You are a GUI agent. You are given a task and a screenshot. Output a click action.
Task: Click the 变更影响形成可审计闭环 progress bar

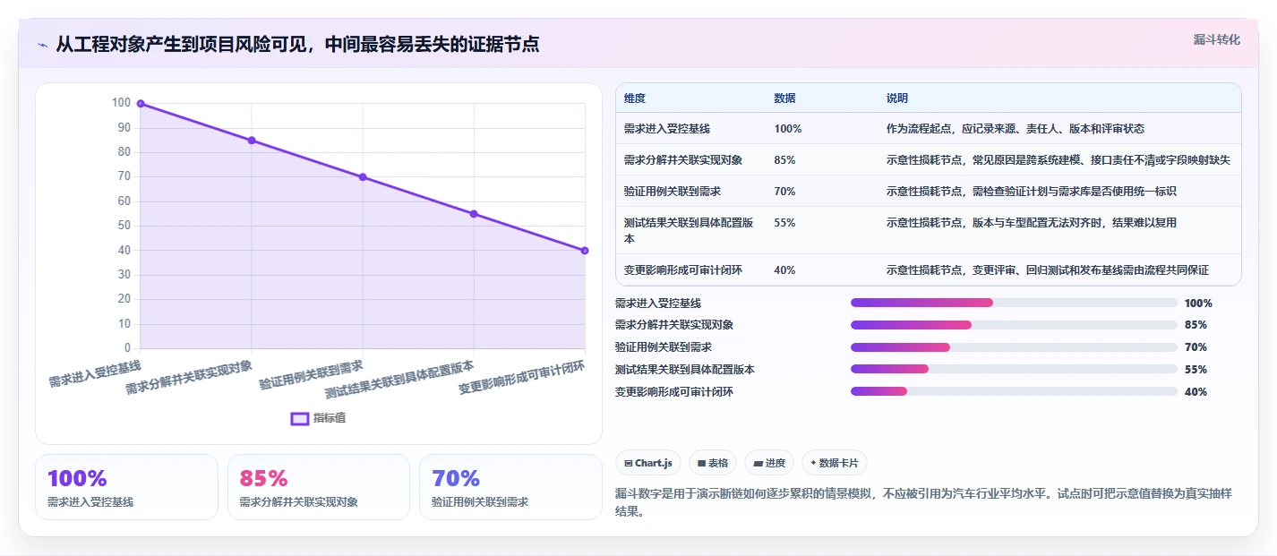(1014, 391)
